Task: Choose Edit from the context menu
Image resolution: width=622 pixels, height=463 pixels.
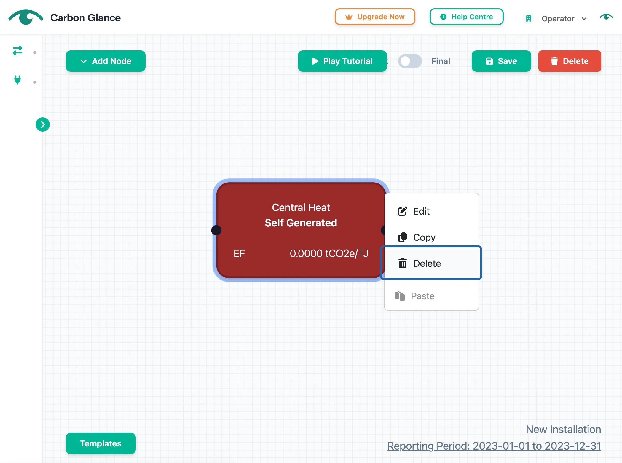Action: 431,211
